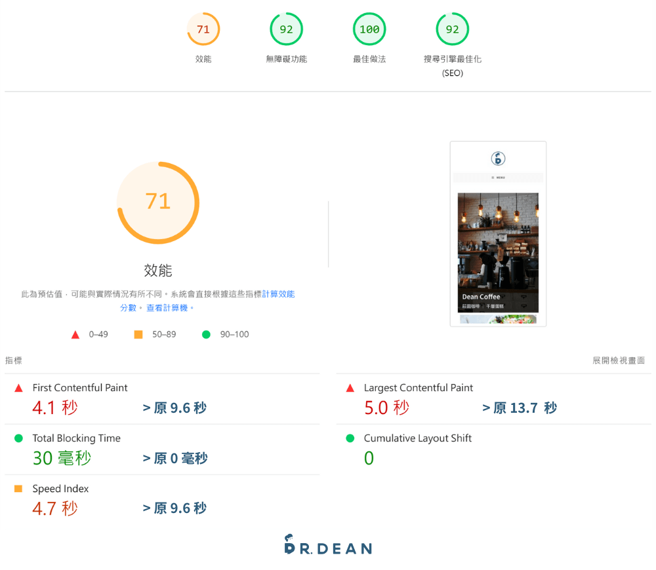The width and height of the screenshot is (656, 570).
Task: Open the 最佳做法 section via its 100 gauge
Action: point(369,29)
